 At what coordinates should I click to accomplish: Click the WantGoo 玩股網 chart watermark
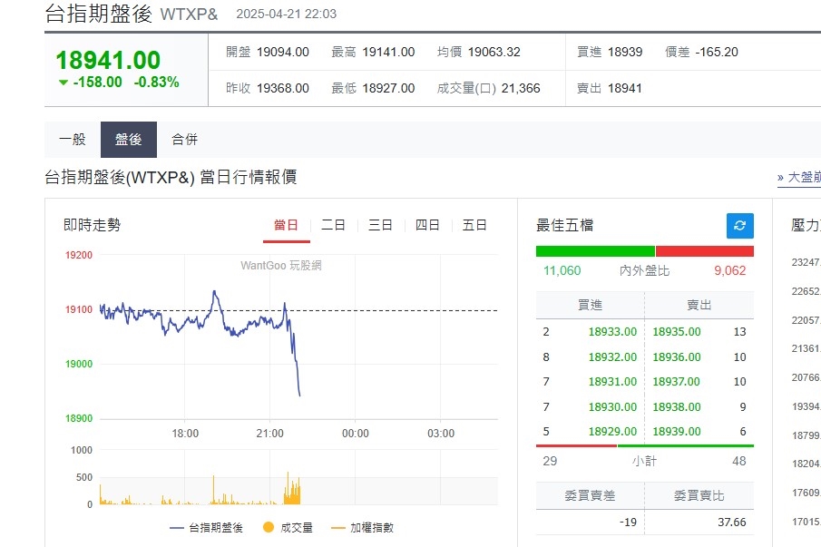tap(280, 266)
